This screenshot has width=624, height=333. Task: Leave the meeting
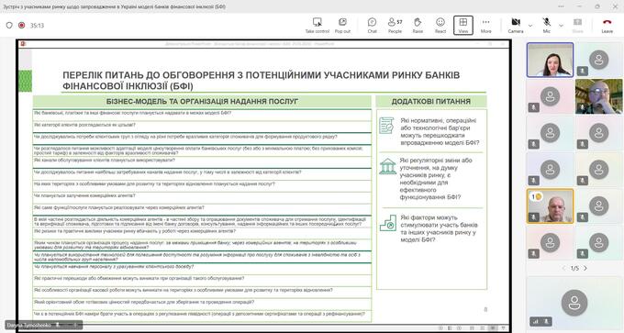[607, 26]
